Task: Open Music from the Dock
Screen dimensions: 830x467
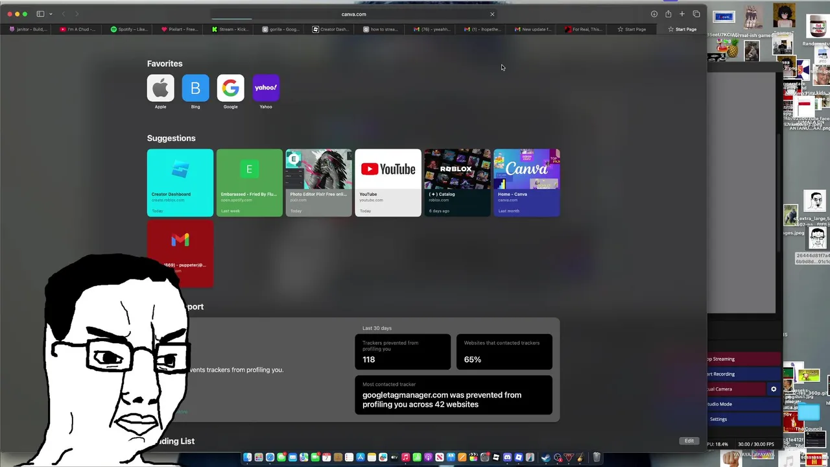Action: 406,457
